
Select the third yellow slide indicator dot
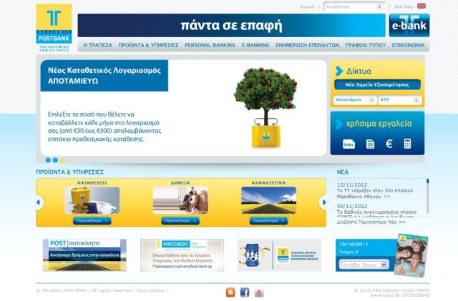(x=62, y=160)
